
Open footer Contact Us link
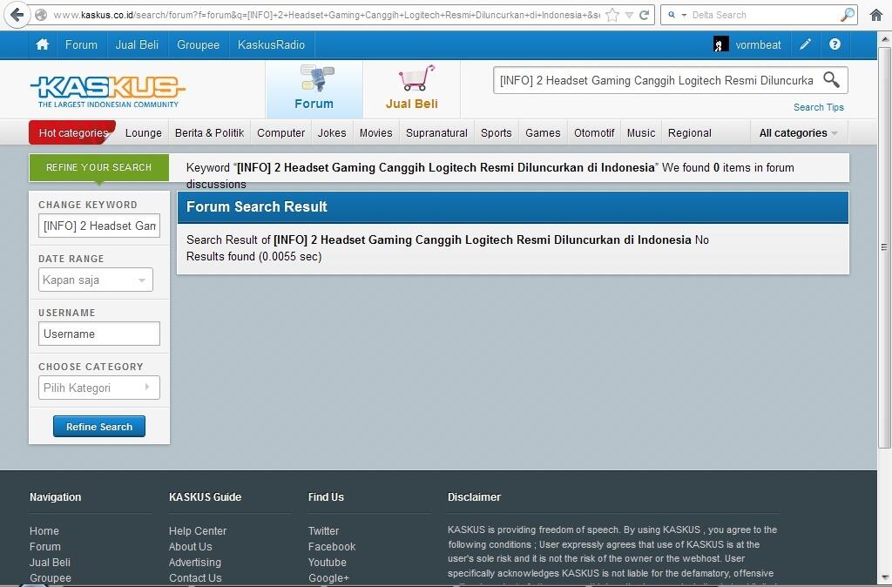pos(195,578)
